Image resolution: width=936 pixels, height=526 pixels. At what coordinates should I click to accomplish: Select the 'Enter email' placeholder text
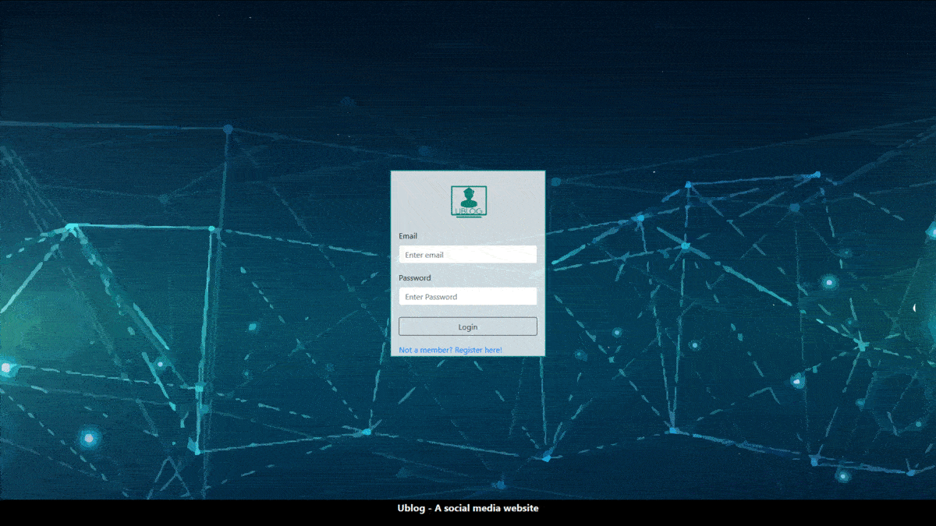click(424, 255)
